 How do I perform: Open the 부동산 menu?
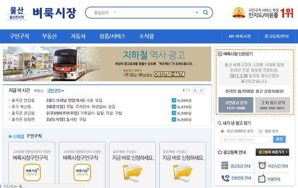click(x=49, y=36)
